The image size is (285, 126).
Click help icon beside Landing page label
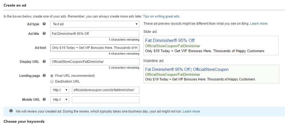coord(44,76)
